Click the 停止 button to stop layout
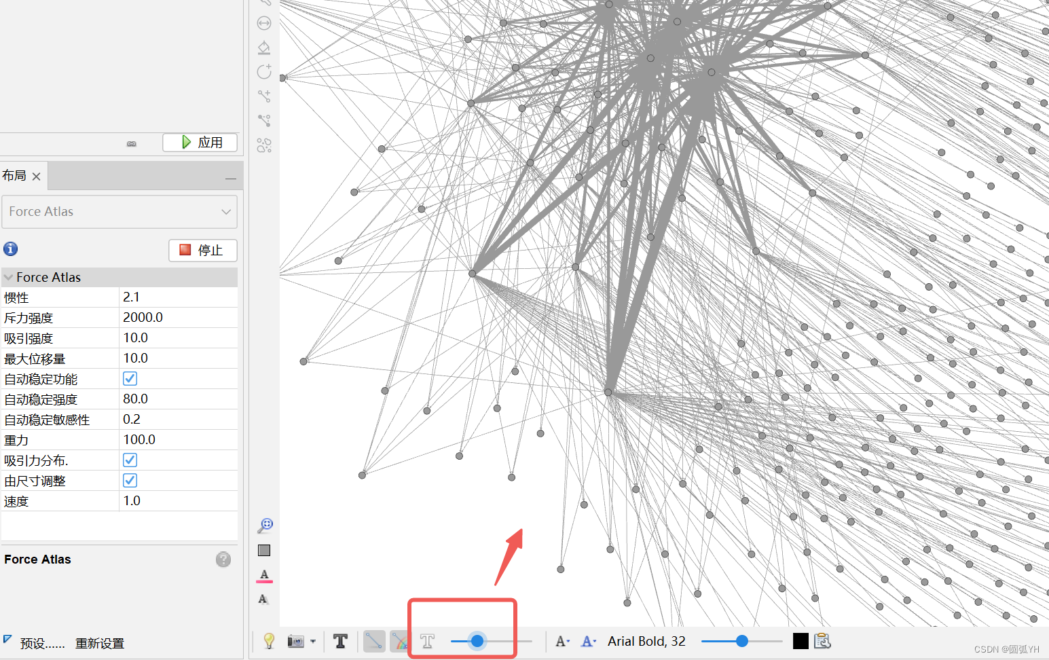1049x660 pixels. [202, 250]
